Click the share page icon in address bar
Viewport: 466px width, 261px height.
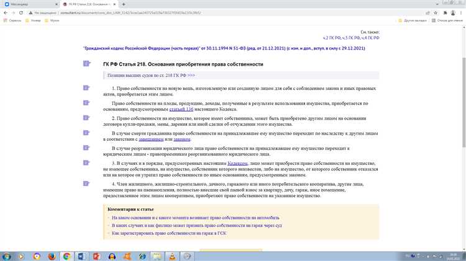427,13
